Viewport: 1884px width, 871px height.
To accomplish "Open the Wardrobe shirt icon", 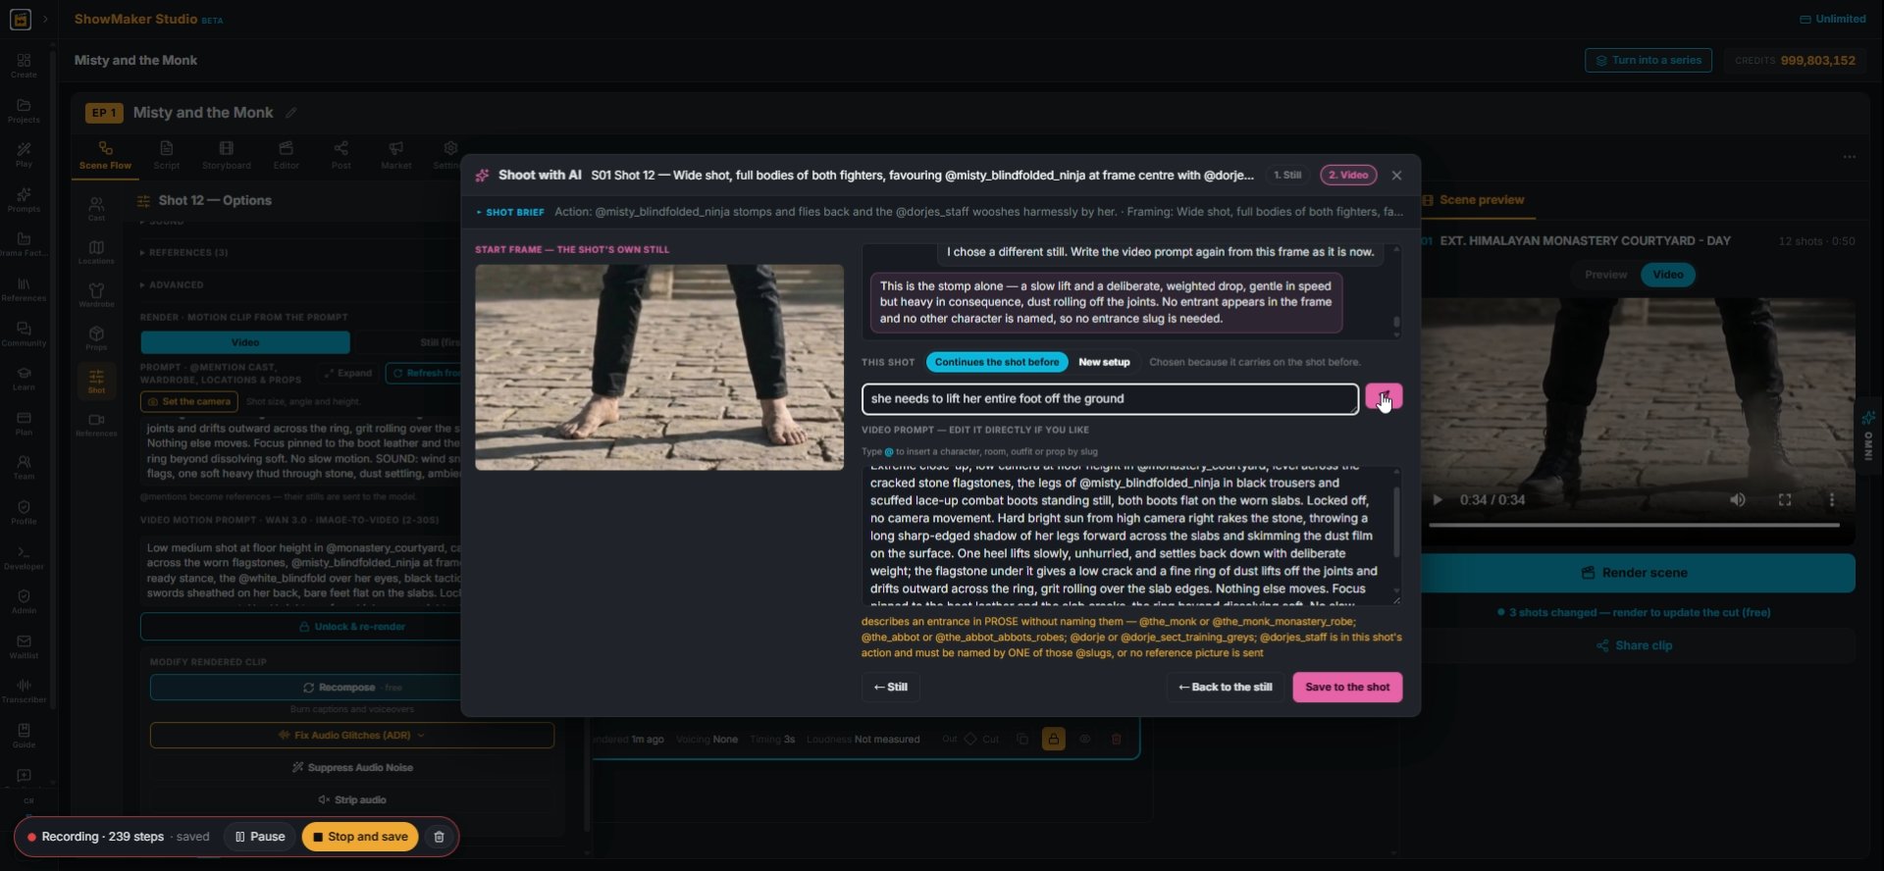I will click(x=96, y=295).
